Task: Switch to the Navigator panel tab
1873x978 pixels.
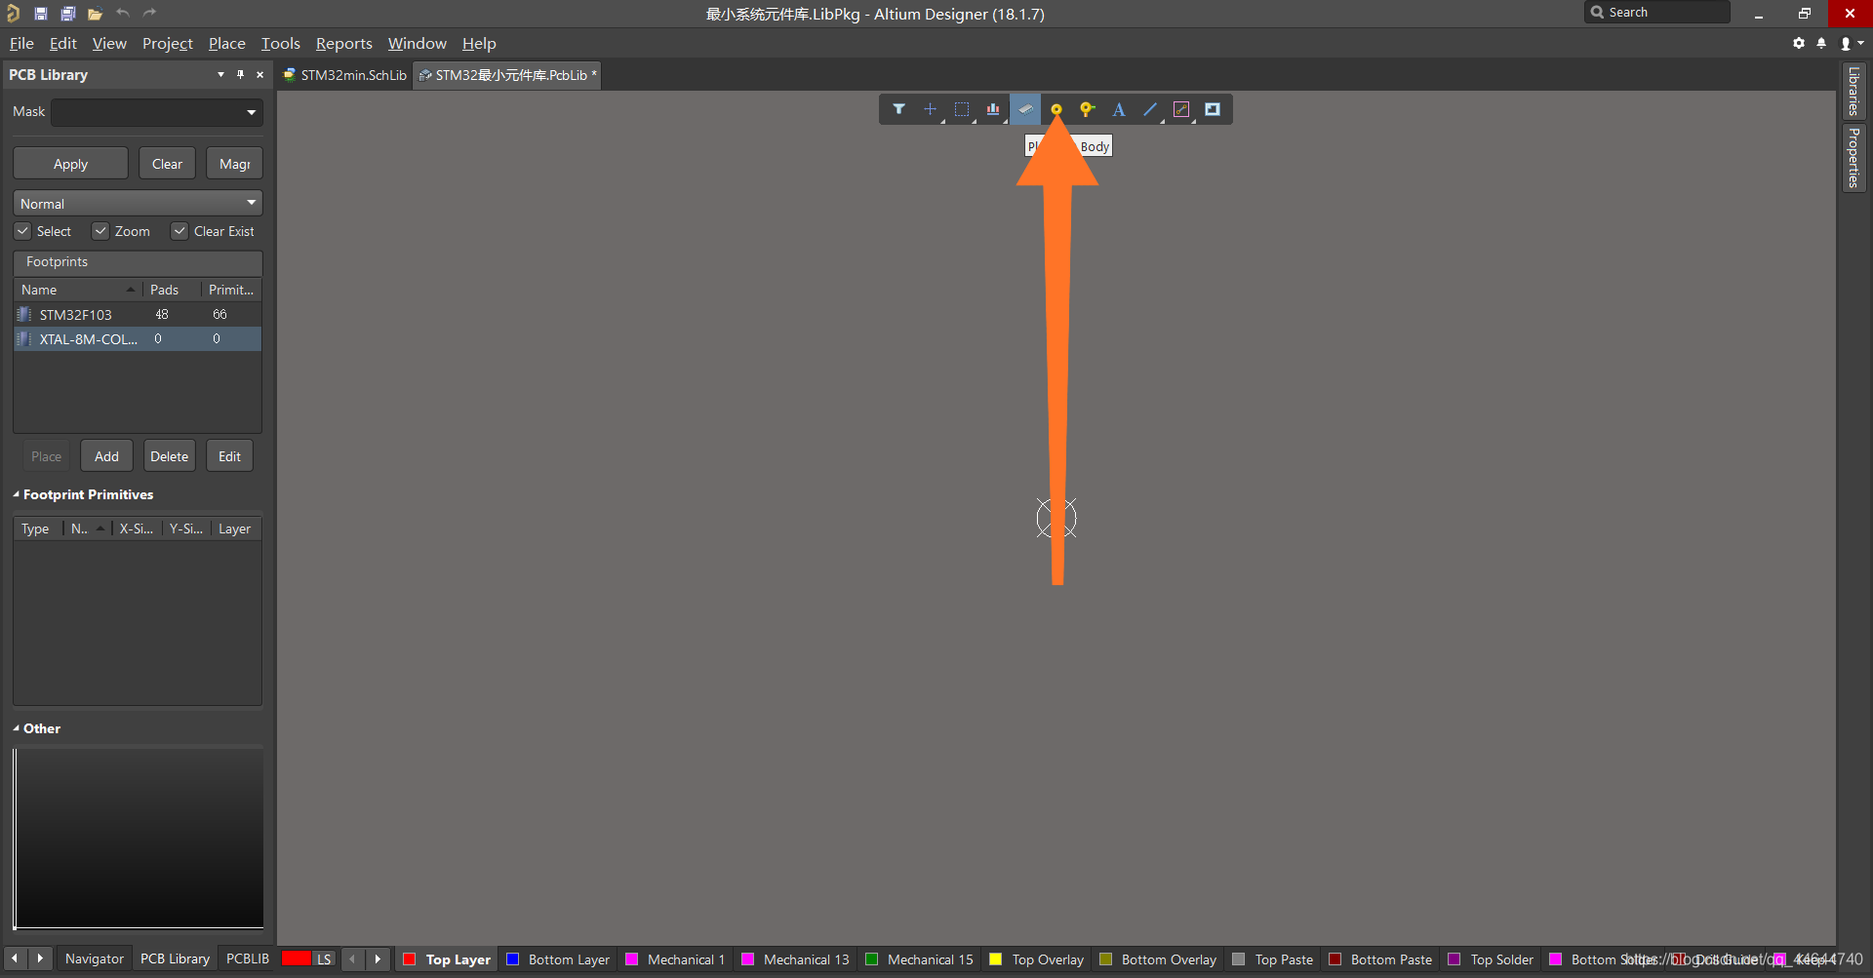Action: pyautogui.click(x=95, y=958)
